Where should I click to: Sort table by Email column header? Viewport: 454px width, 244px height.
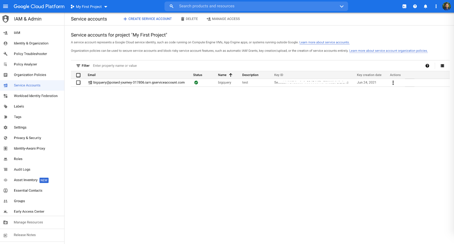92,75
